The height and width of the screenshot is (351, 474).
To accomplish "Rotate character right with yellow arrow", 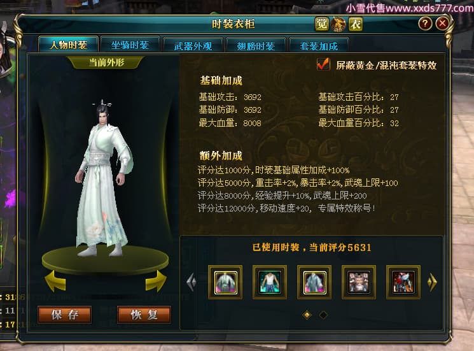I will (156, 281).
